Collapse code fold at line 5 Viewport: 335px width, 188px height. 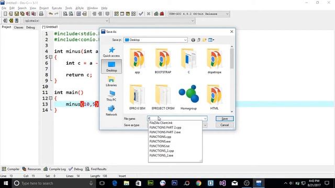tap(51, 57)
